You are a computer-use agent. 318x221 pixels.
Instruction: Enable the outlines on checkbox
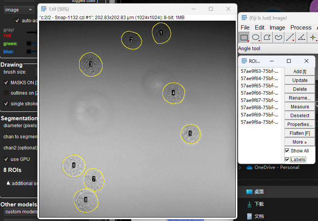6,93
